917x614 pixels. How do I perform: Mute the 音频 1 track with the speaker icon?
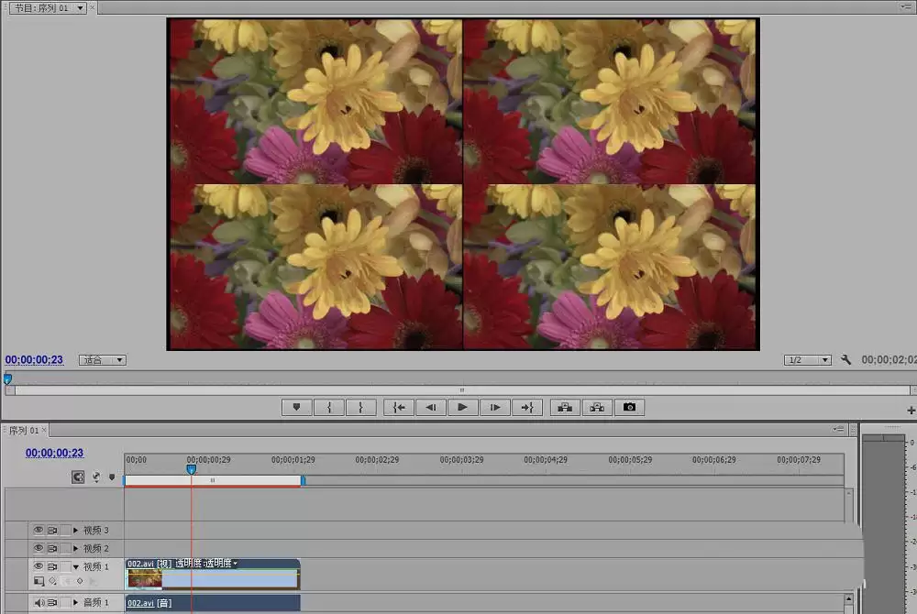coord(38,602)
